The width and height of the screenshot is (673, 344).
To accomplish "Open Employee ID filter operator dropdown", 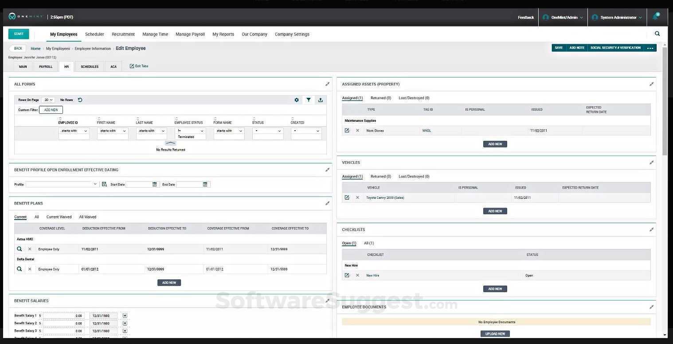I will (74, 131).
